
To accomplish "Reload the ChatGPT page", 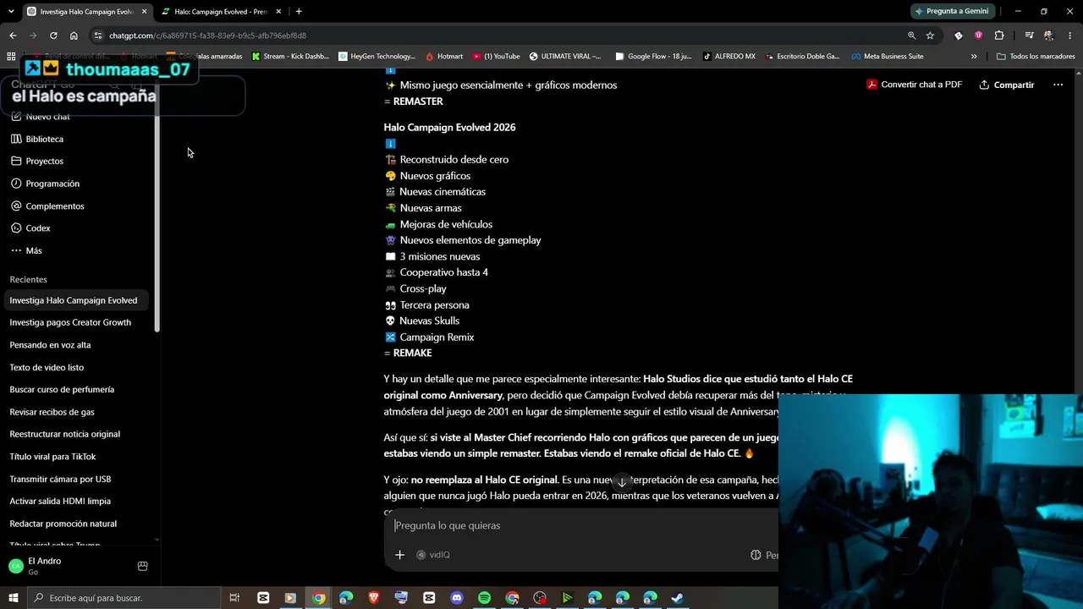I will pos(53,36).
